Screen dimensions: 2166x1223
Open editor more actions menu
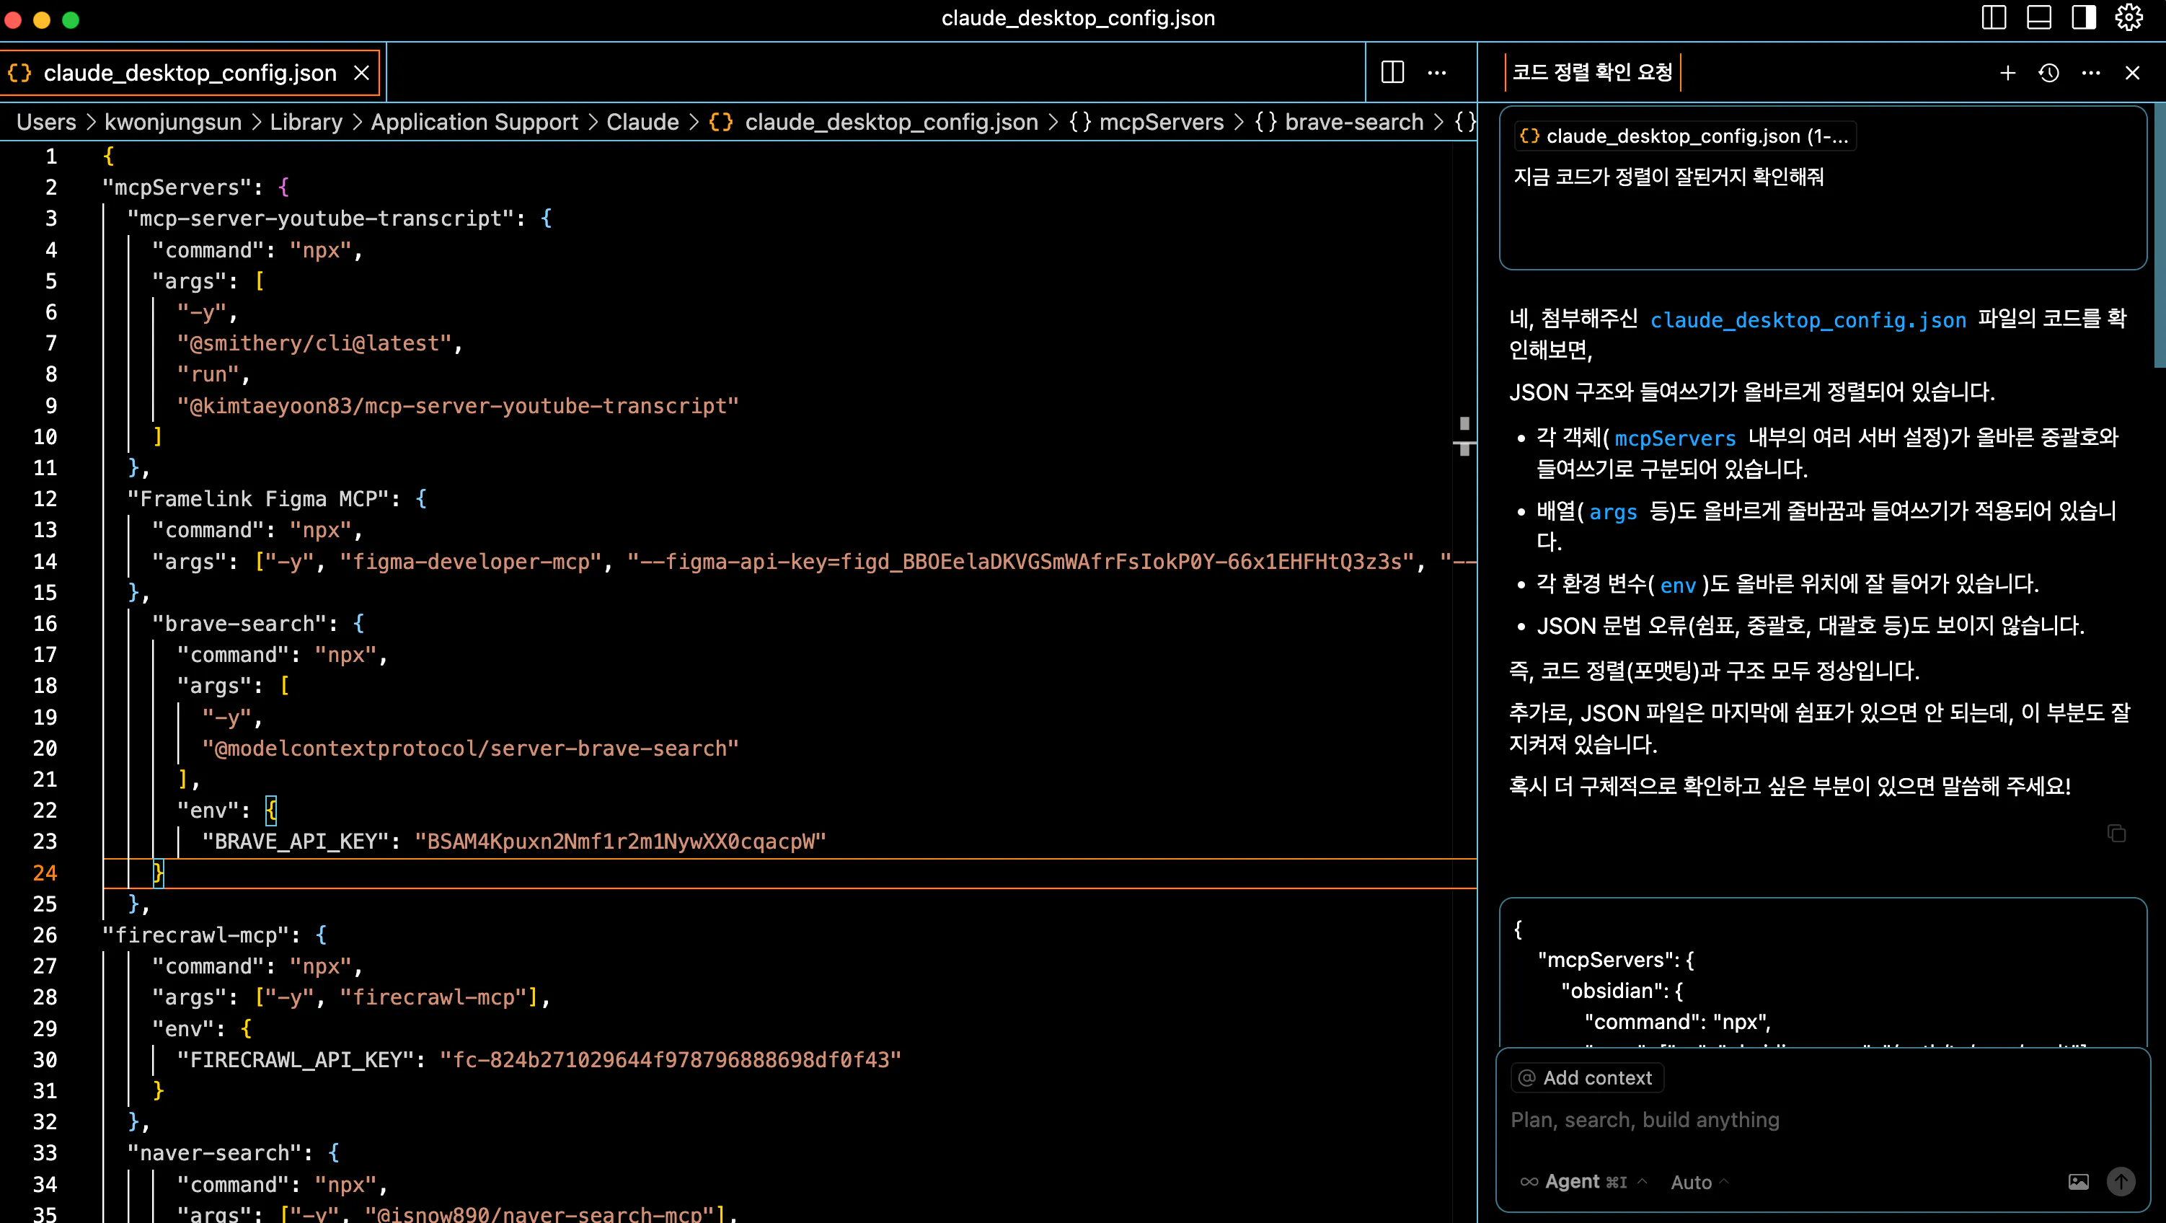tap(1437, 72)
